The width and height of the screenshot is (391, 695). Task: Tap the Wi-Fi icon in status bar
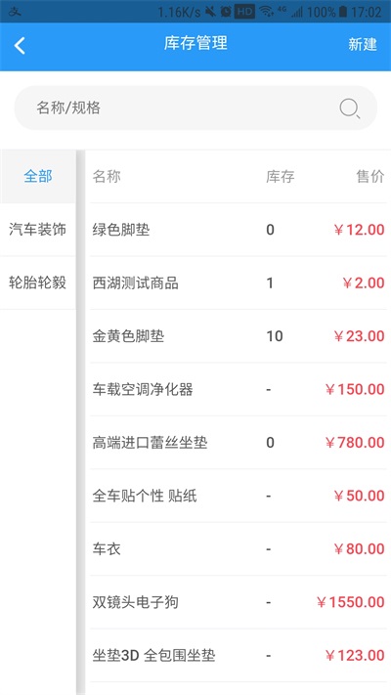266,12
